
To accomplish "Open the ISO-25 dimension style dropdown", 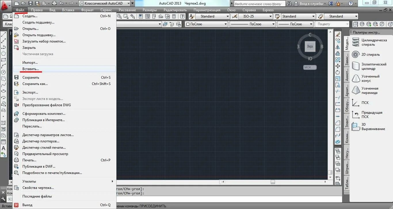I will [x=255, y=16].
